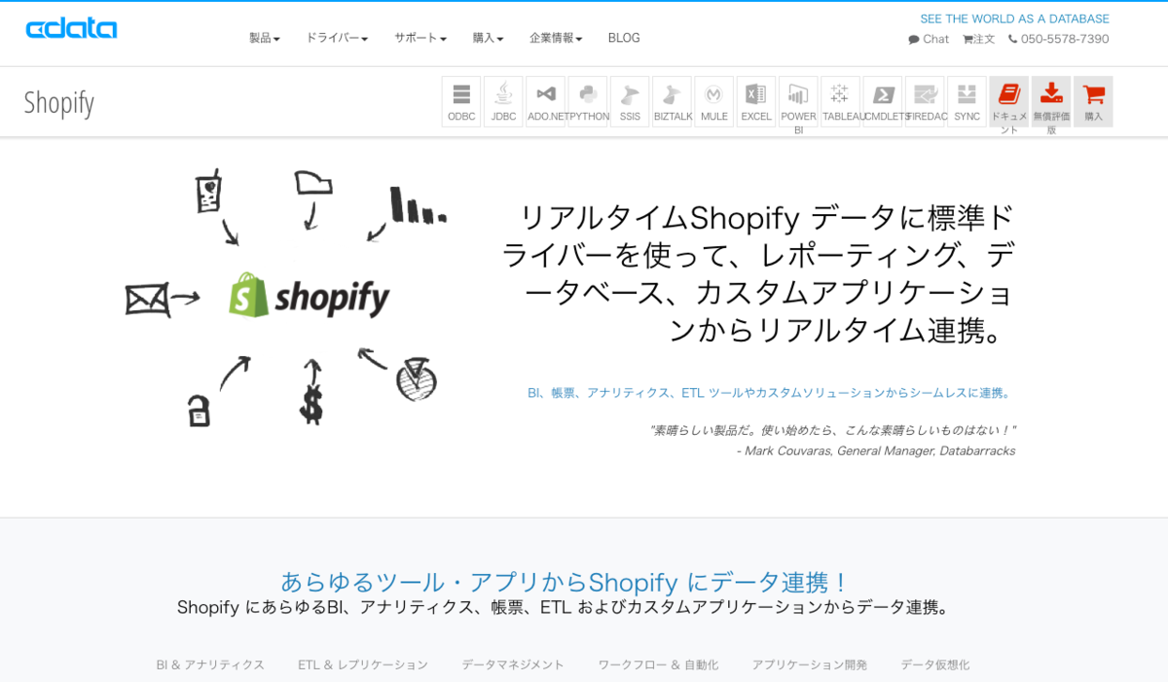1168x682 pixels.
Task: Open the ドキュメント red book icon
Action: pyautogui.click(x=1009, y=100)
